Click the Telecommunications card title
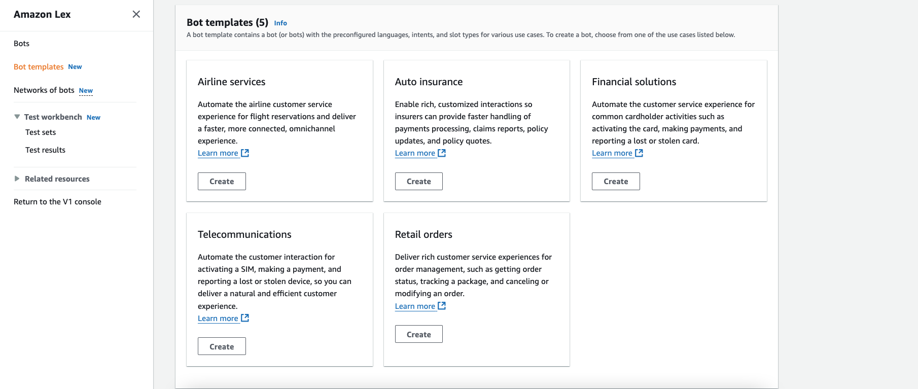Screen dimensions: 918x389 (244, 234)
